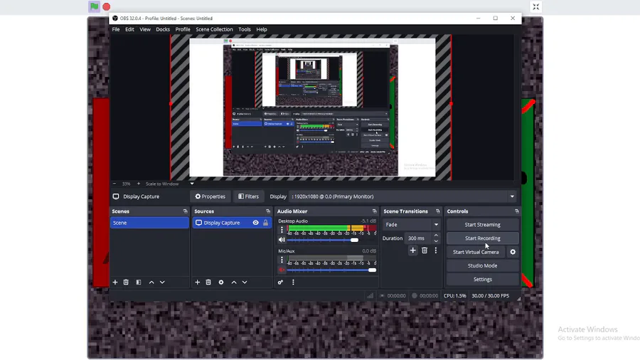The height and width of the screenshot is (360, 640).
Task: Mute Desktop Audio speaker icon
Action: (x=282, y=240)
